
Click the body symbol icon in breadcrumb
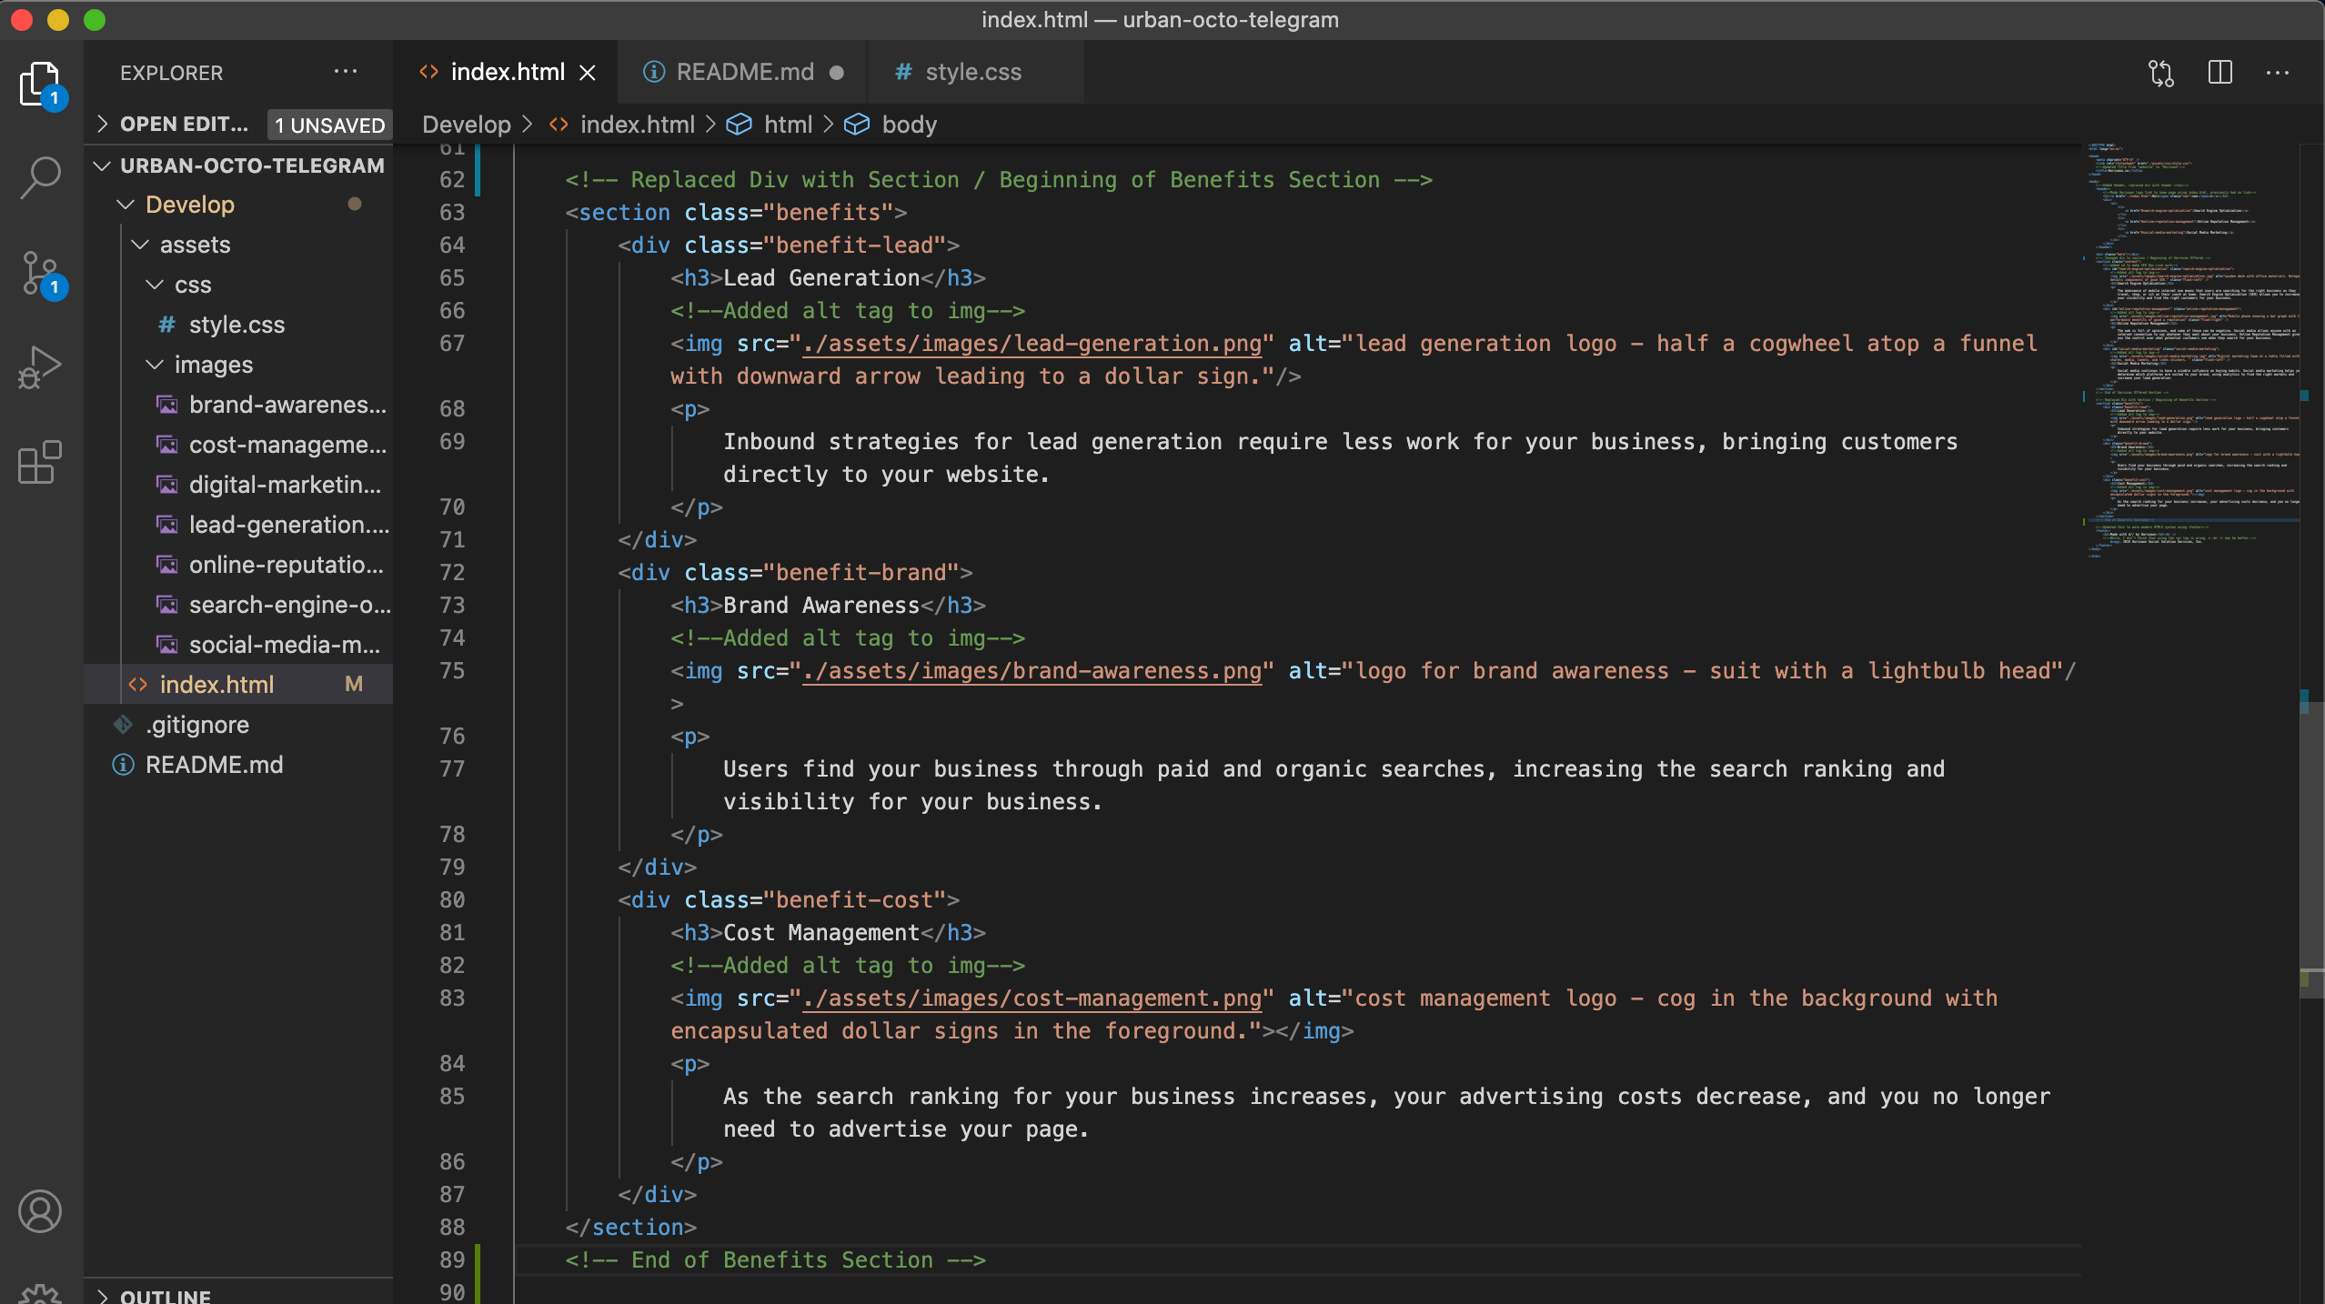[857, 125]
